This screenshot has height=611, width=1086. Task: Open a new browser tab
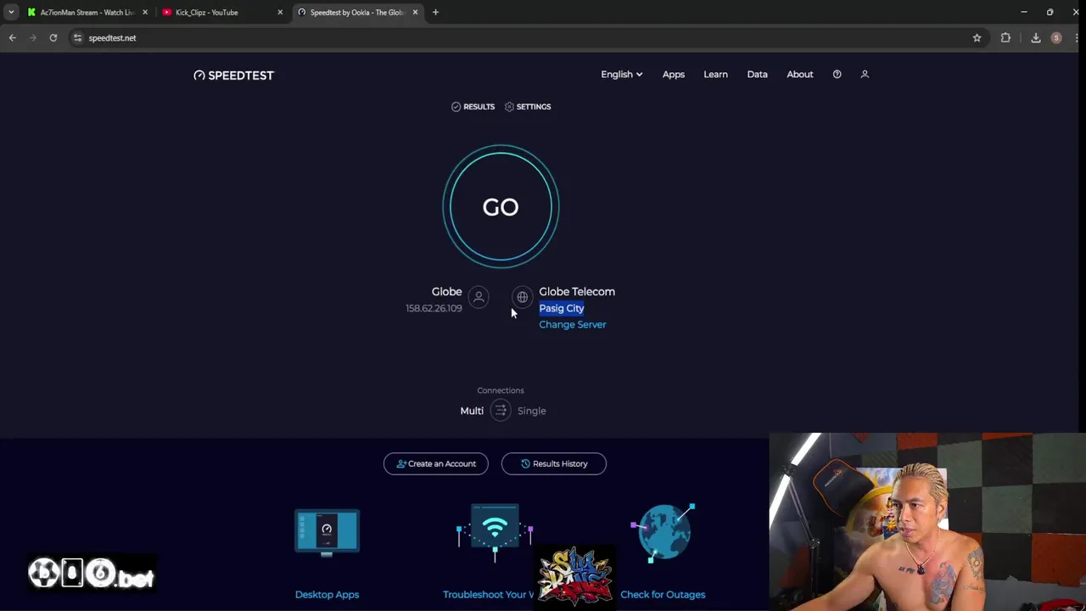click(435, 13)
